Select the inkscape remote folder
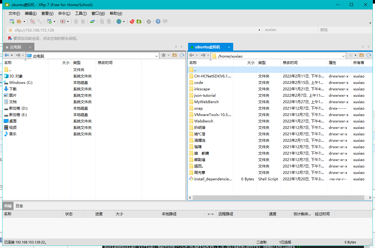The height and width of the screenshot is (248, 375). tap(202, 89)
